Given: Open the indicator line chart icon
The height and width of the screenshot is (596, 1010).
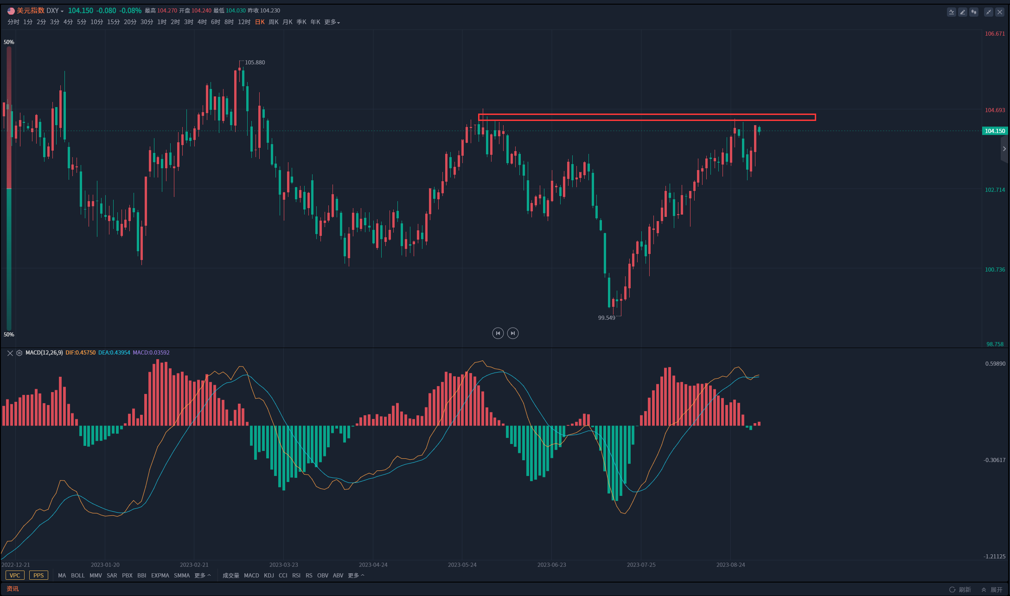Looking at the screenshot, I should click(951, 12).
